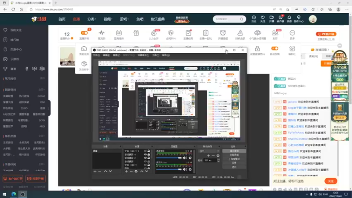
Task: Open the 帮助(H) menu in OBS
Action: pyautogui.click(x=166, y=55)
